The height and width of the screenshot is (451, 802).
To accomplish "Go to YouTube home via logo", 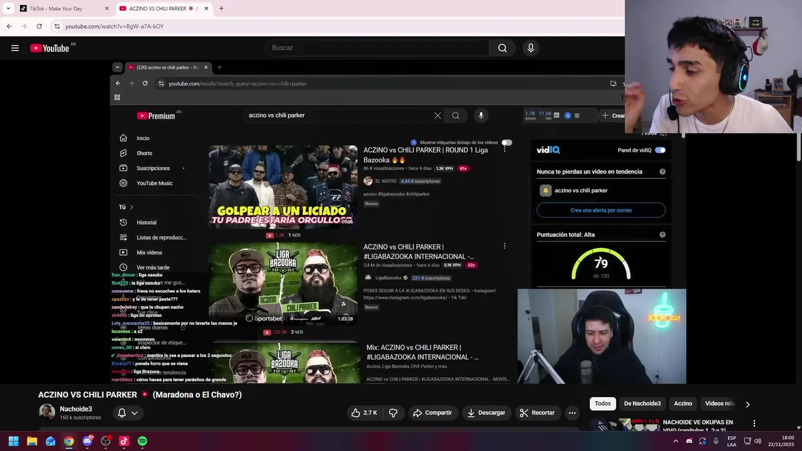I will coord(49,48).
